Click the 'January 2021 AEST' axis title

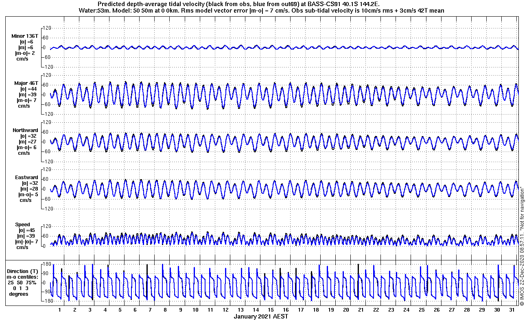click(261, 316)
